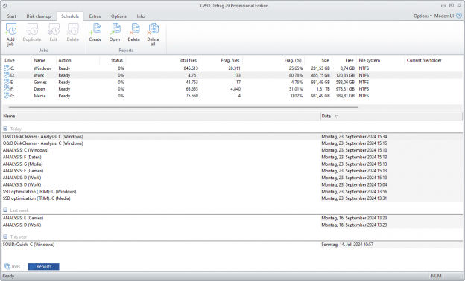This screenshot has height=281, width=465.
Task: Collapse the This year report group
Action: [5, 236]
